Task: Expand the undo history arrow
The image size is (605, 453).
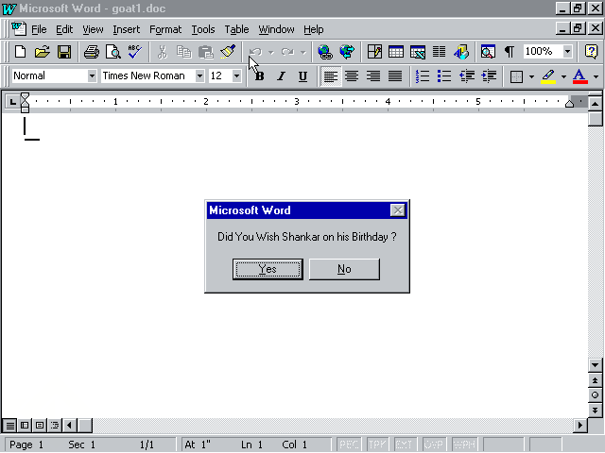Action: pyautogui.click(x=271, y=52)
